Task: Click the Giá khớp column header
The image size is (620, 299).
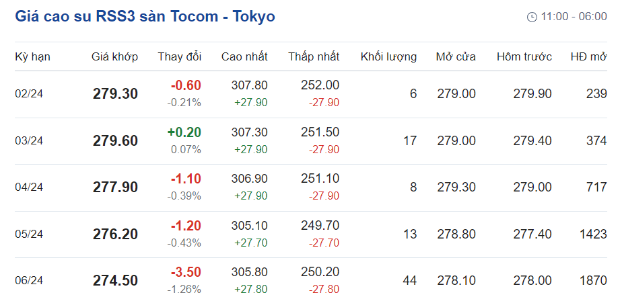Action: coord(115,56)
